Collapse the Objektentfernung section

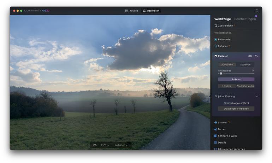[257, 96]
